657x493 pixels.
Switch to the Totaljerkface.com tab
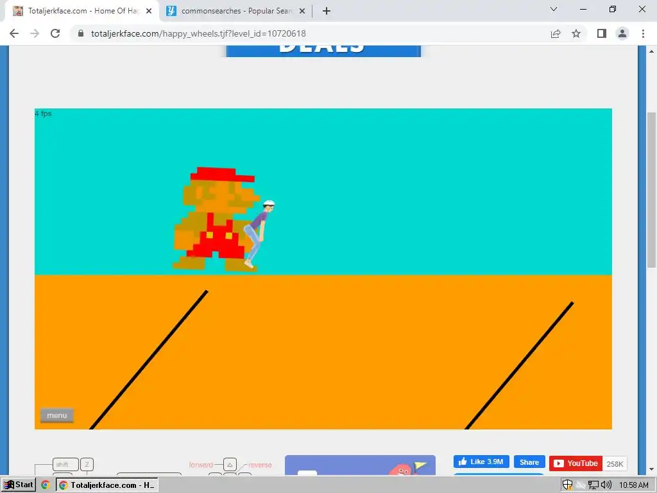82,11
